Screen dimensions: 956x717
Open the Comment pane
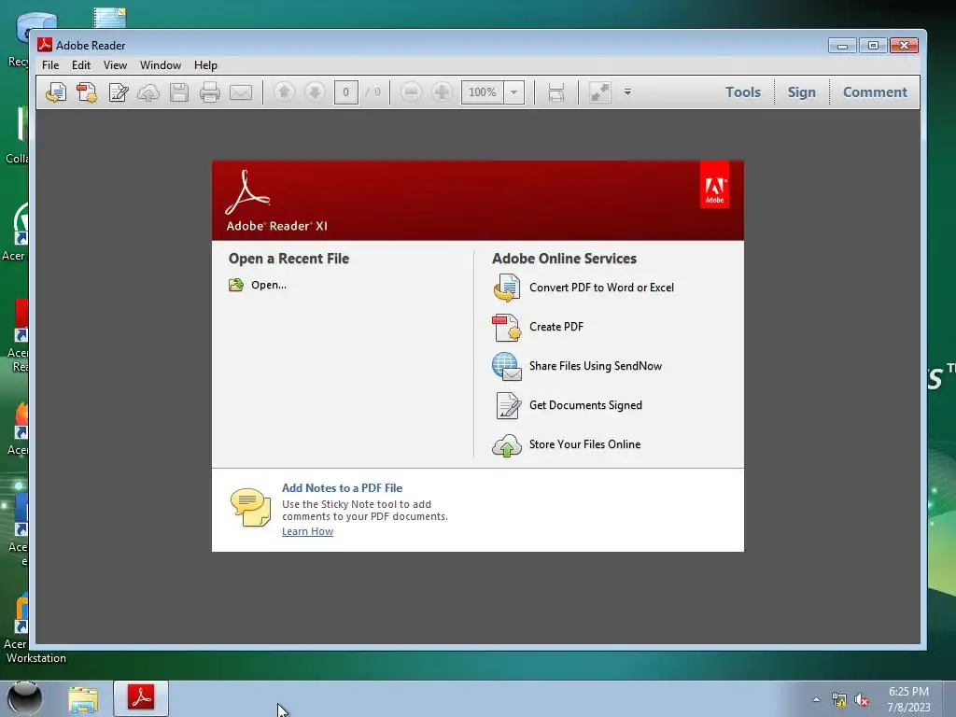[874, 92]
